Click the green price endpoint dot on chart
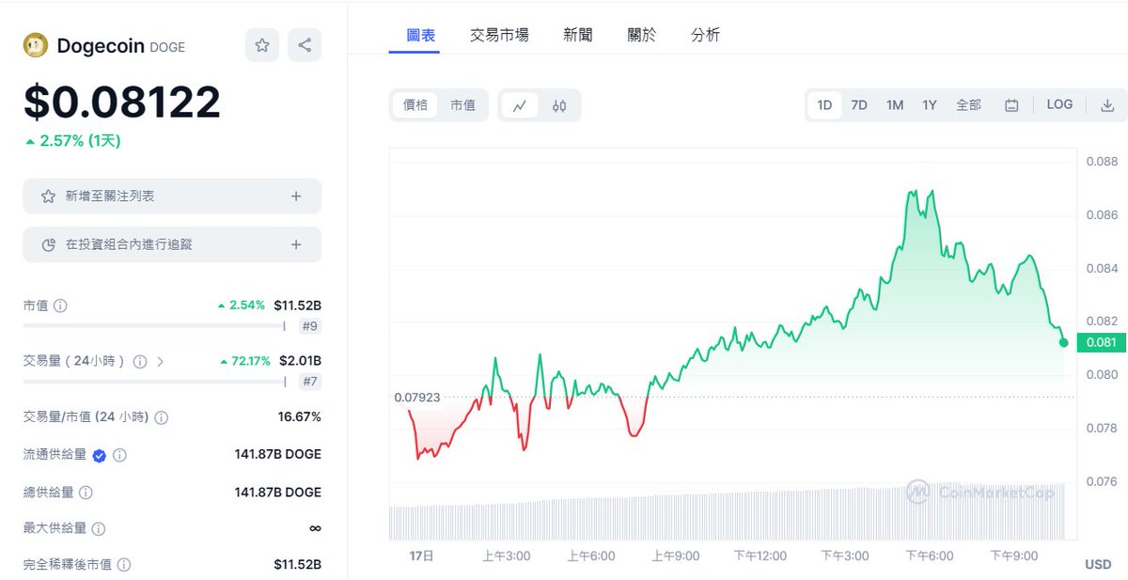 (x=1063, y=342)
